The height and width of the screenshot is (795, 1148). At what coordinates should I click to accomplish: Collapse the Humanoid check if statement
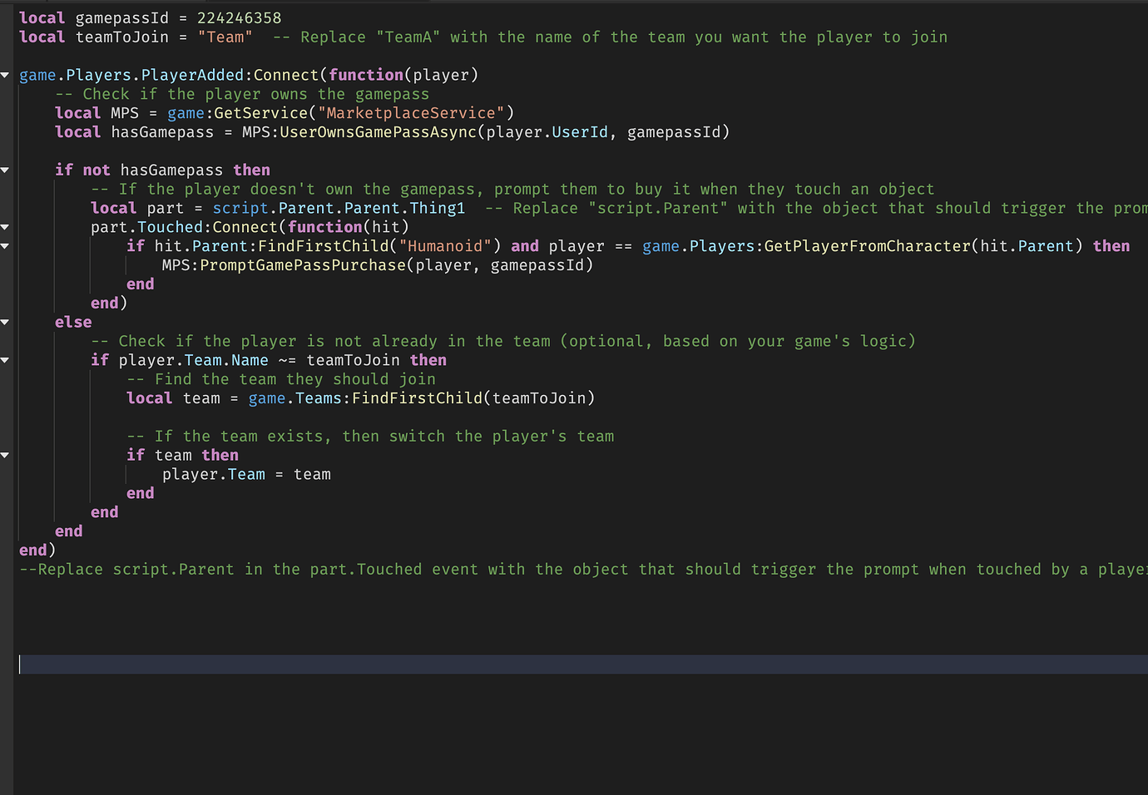tap(4, 246)
